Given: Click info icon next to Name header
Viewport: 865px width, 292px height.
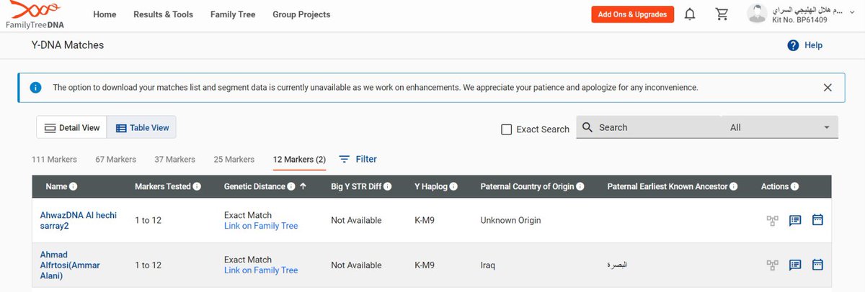Looking at the screenshot, I should point(74,187).
